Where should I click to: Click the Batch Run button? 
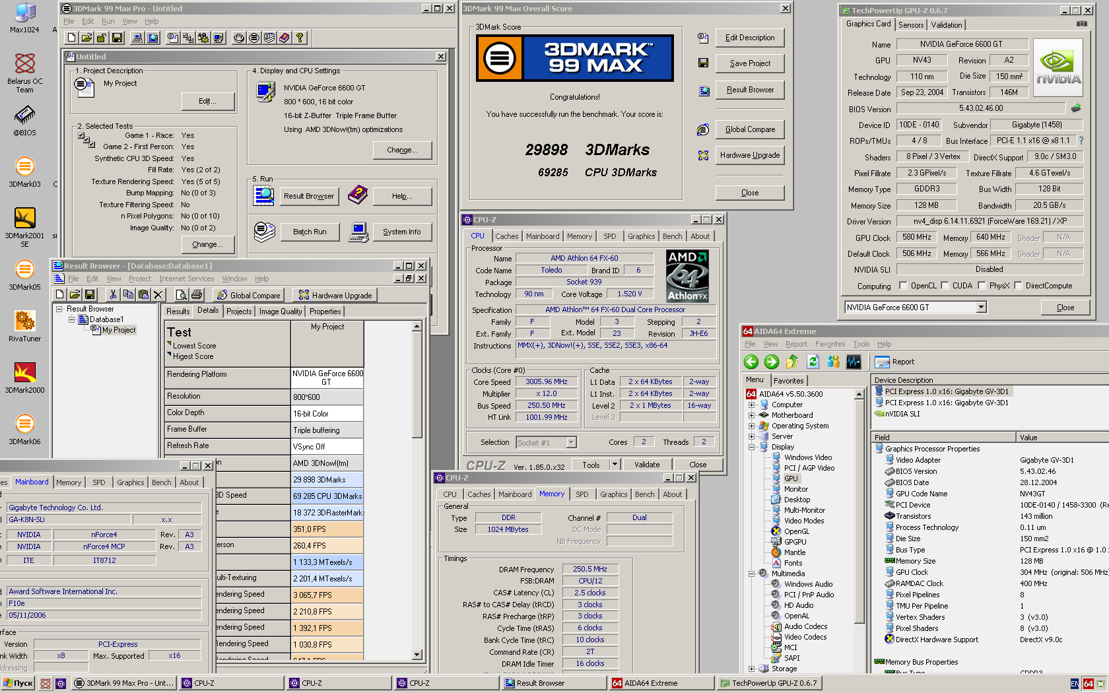click(x=310, y=232)
